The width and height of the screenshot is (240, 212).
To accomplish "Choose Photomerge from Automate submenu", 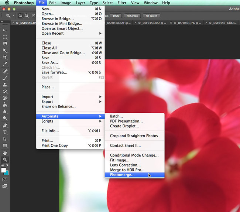I will pyautogui.click(x=122, y=175).
